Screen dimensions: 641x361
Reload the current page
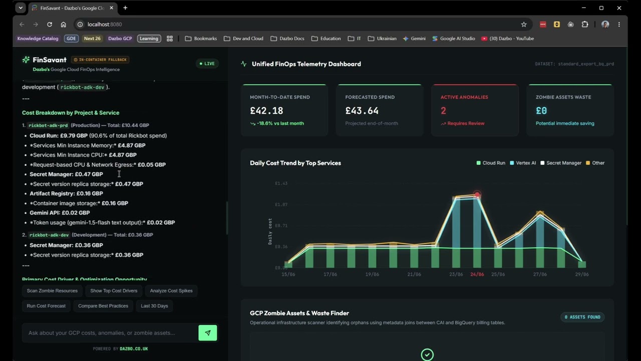[50, 24]
